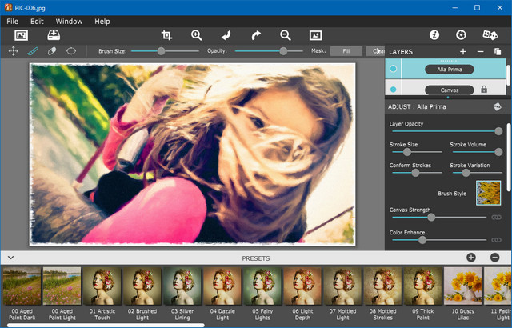Click the dice randomize icon
The width and height of the screenshot is (512, 328).
pos(490,35)
